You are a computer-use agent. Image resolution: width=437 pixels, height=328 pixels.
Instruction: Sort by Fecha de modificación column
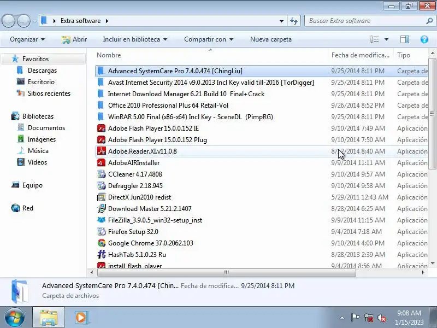pyautogui.click(x=361, y=55)
